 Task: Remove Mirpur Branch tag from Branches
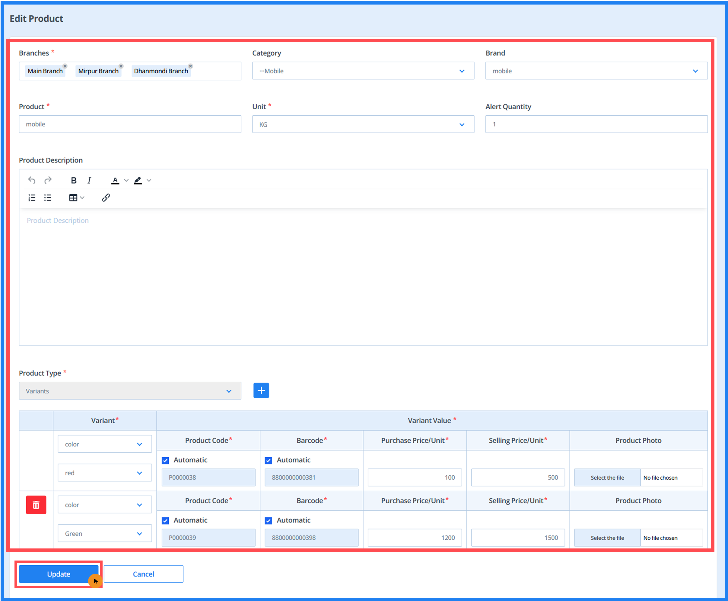click(121, 66)
